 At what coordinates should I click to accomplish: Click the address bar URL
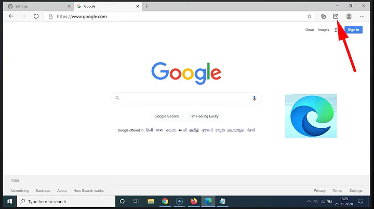[82, 17]
